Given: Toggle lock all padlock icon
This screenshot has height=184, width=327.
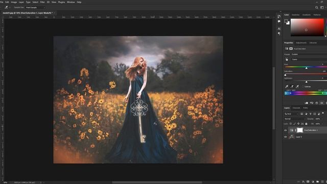Looking at the screenshot, I should point(306,124).
